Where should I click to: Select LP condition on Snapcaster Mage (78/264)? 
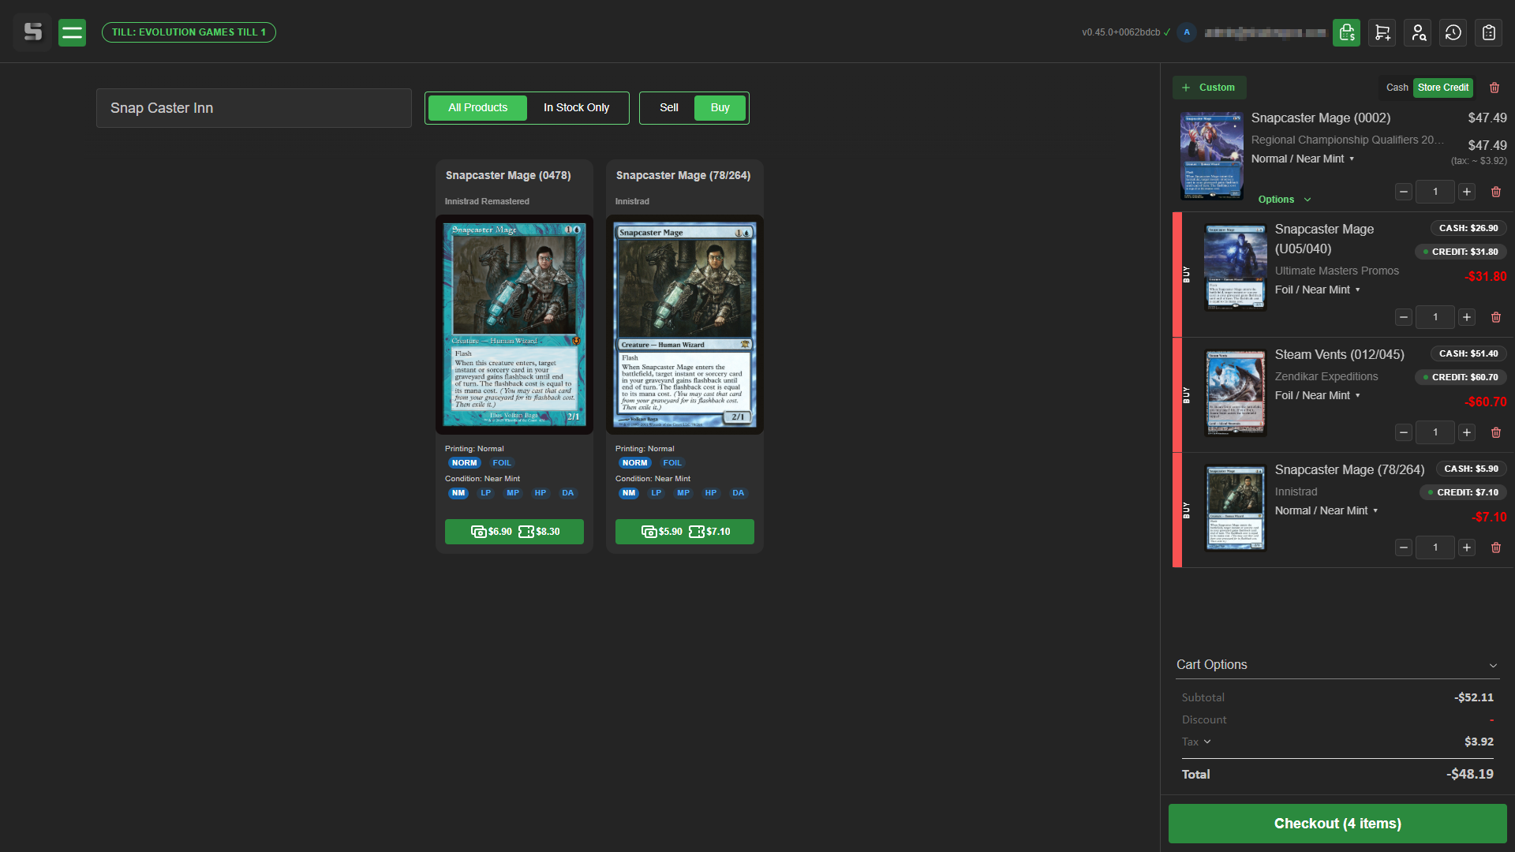pos(656,493)
